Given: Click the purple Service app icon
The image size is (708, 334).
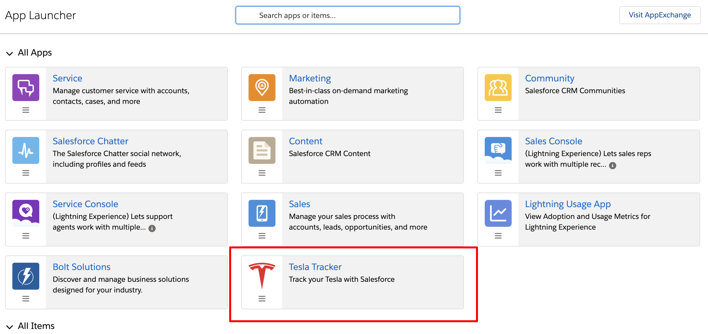Looking at the screenshot, I should pos(26,88).
